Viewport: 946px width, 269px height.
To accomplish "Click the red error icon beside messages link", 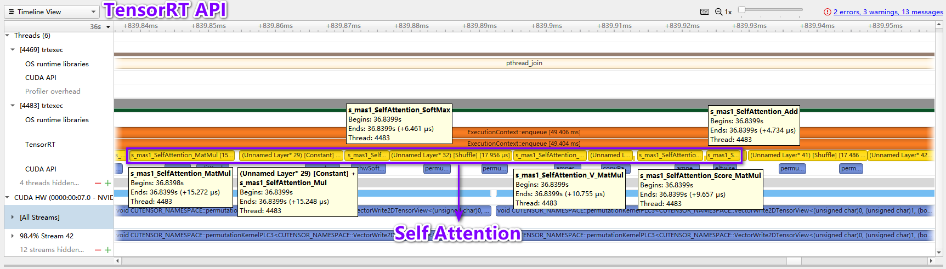I will tap(827, 12).
